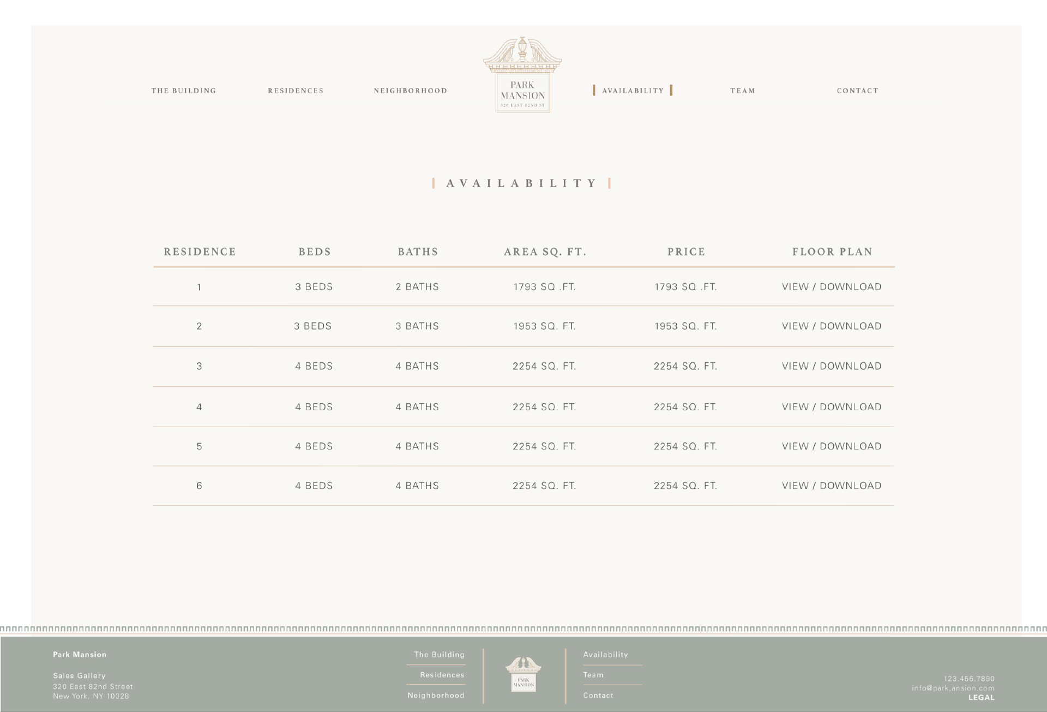Image resolution: width=1047 pixels, height=712 pixels.
Task: Click the Park Mansion emblem in the footer
Action: tap(523, 677)
